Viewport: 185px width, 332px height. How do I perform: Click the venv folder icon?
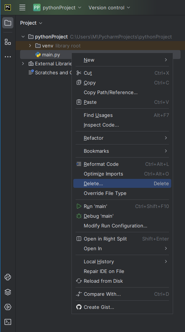(38, 46)
